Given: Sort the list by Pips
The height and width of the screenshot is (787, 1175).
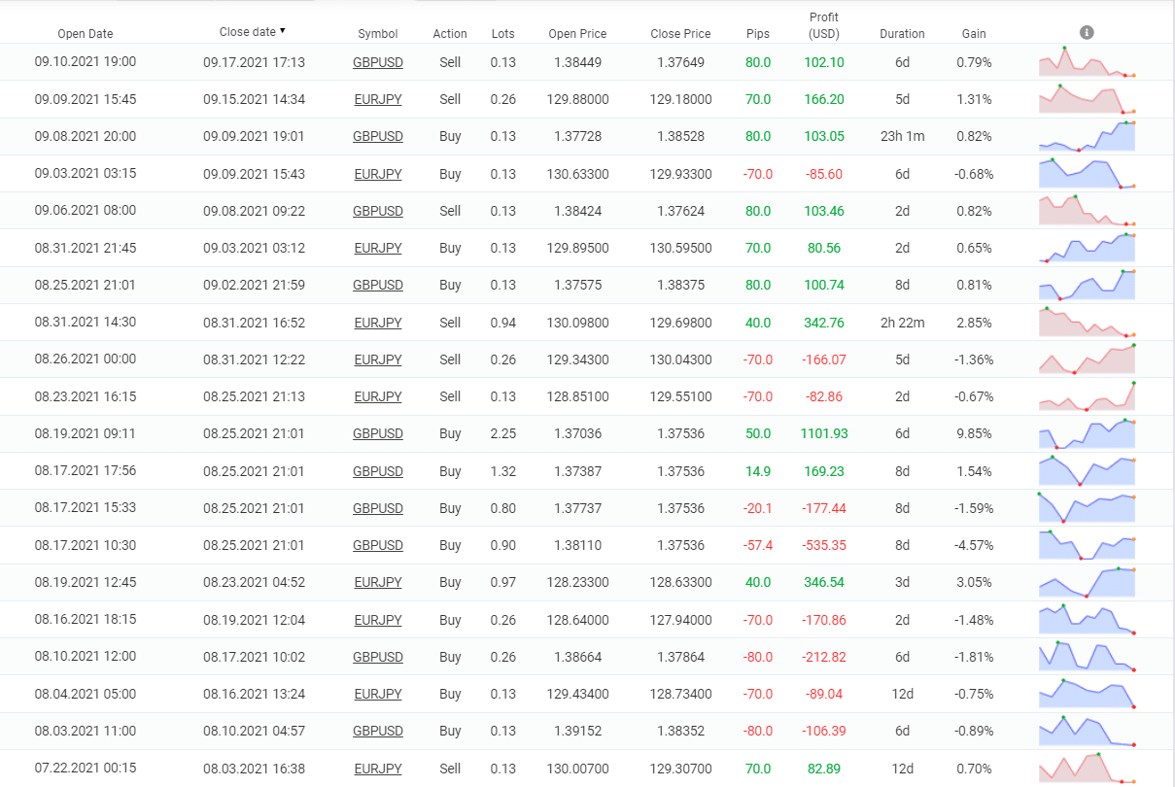Looking at the screenshot, I should 757,33.
